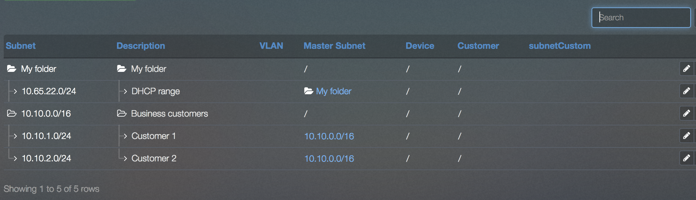
Task: Open the pencil editor for Customer 2 row
Action: coord(687,158)
